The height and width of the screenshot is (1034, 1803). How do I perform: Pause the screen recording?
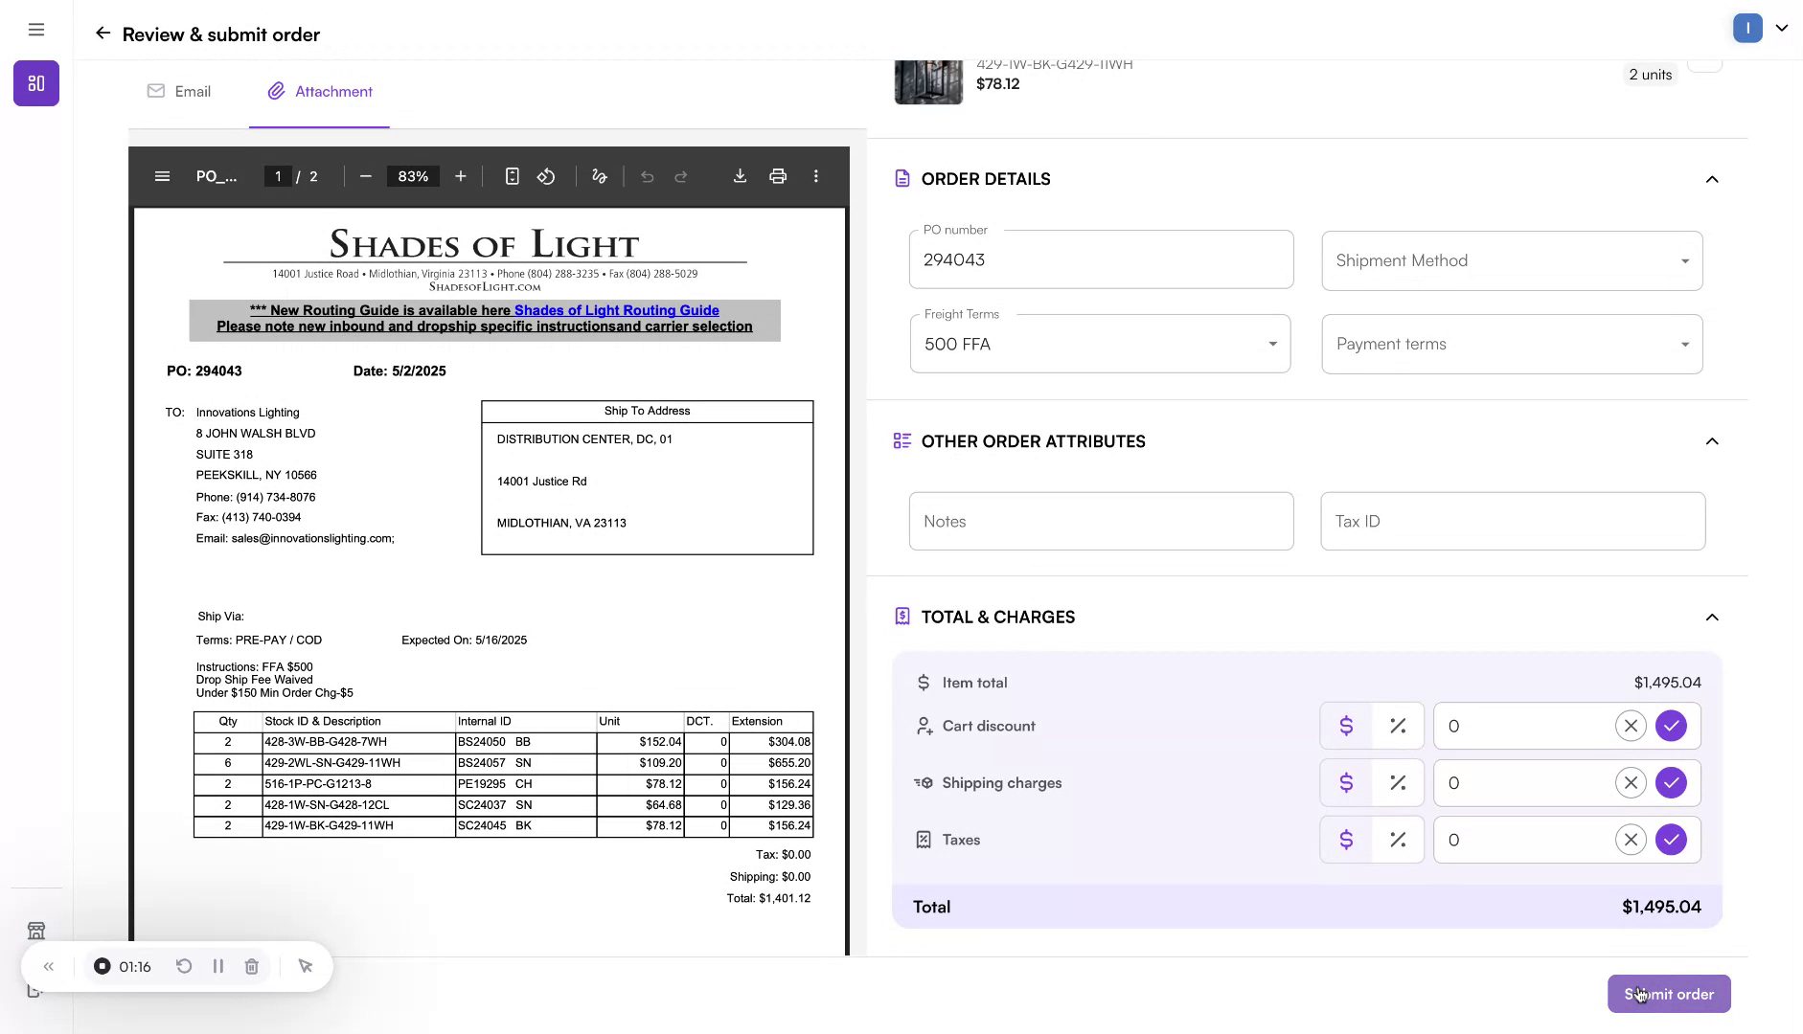pyautogui.click(x=217, y=966)
